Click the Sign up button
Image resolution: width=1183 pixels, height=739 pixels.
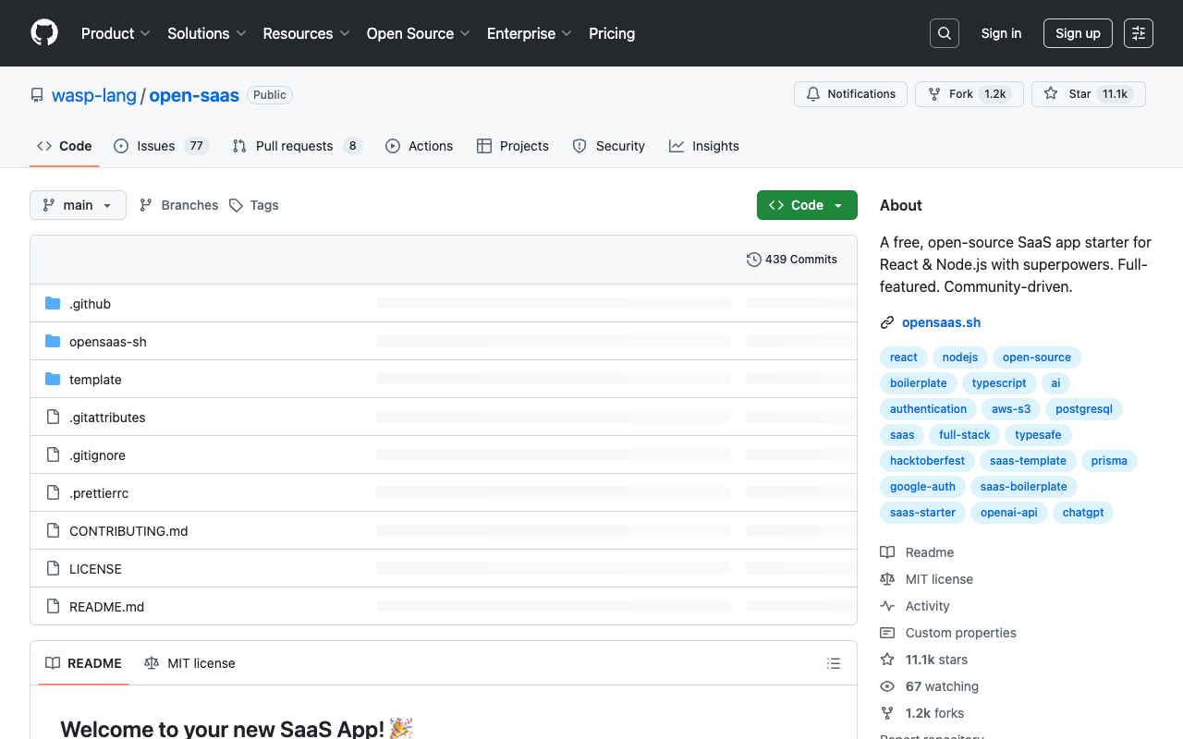pos(1078,33)
